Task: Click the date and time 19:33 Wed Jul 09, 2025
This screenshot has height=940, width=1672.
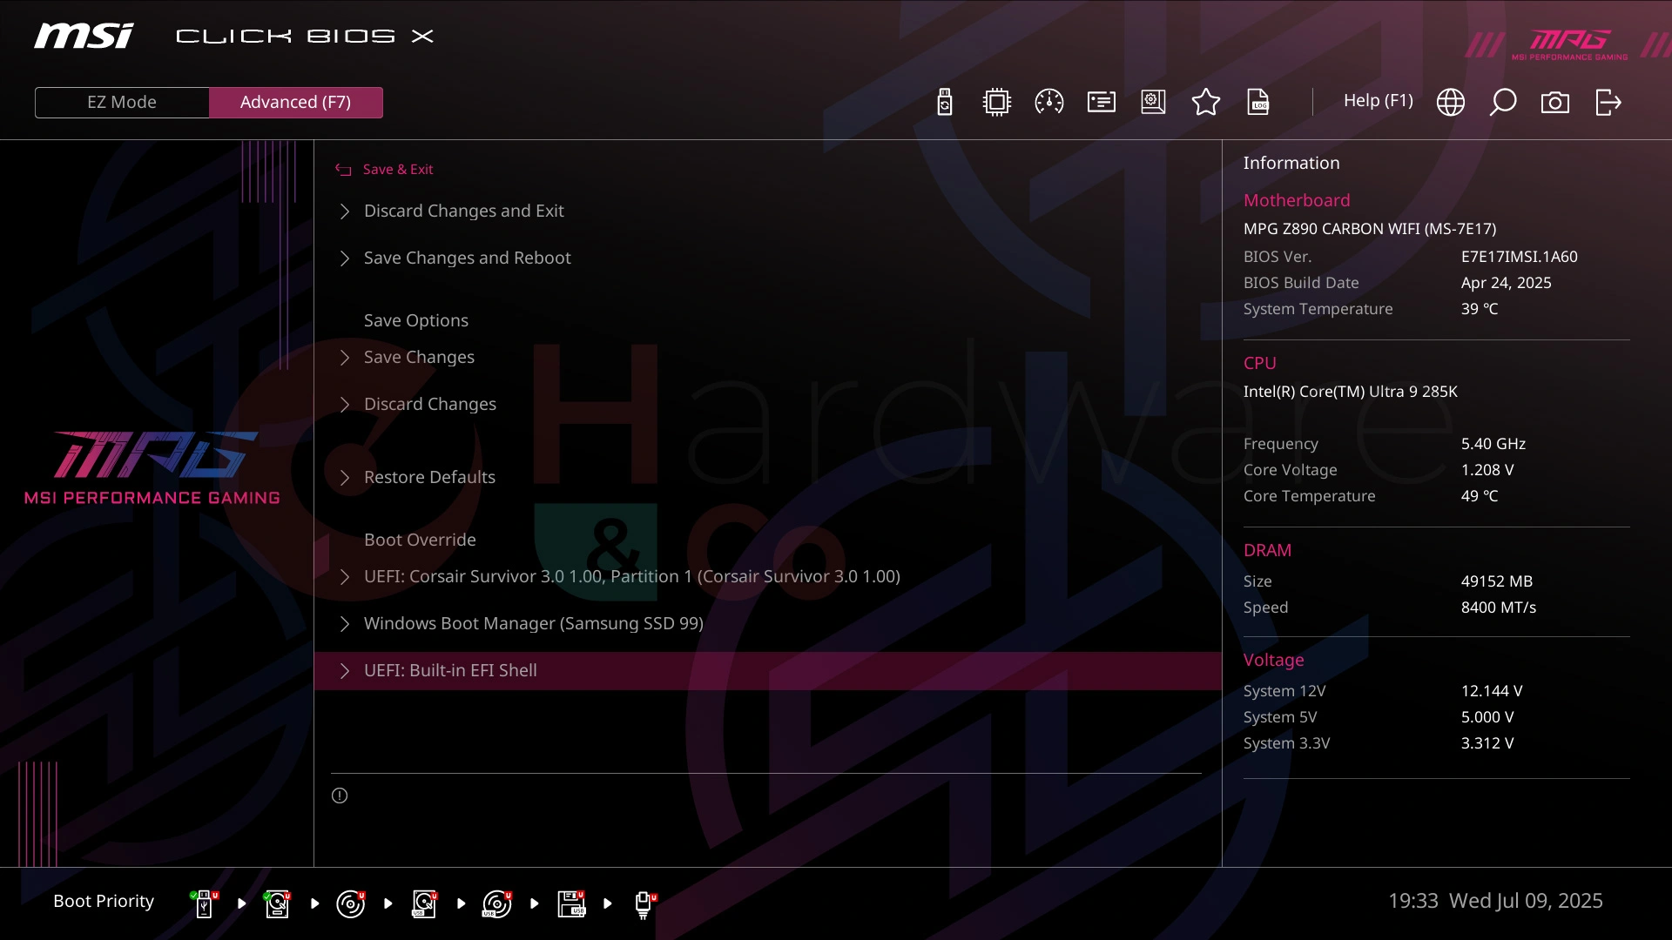Action: 1494,901
